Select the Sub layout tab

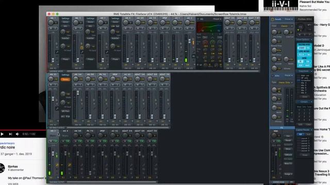308,134
